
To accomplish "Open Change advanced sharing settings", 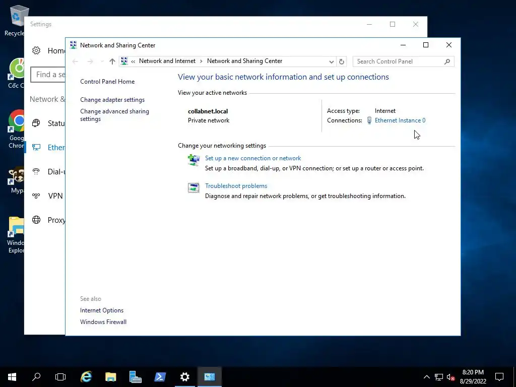I will [x=114, y=115].
